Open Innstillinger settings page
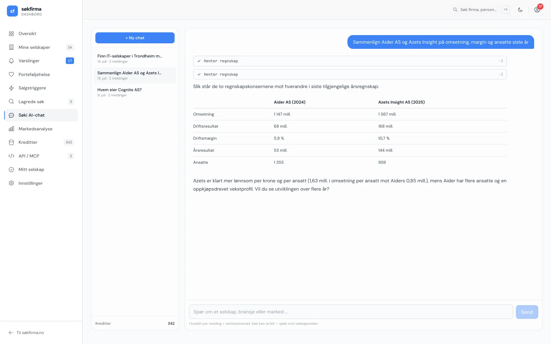This screenshot has height=344, width=551. coord(41,183)
